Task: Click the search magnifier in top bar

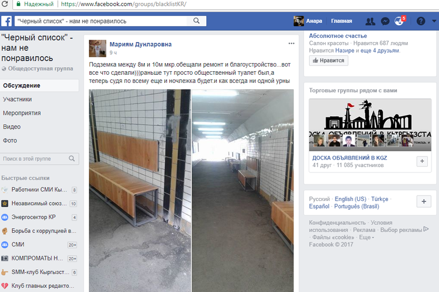Action: click(196, 21)
